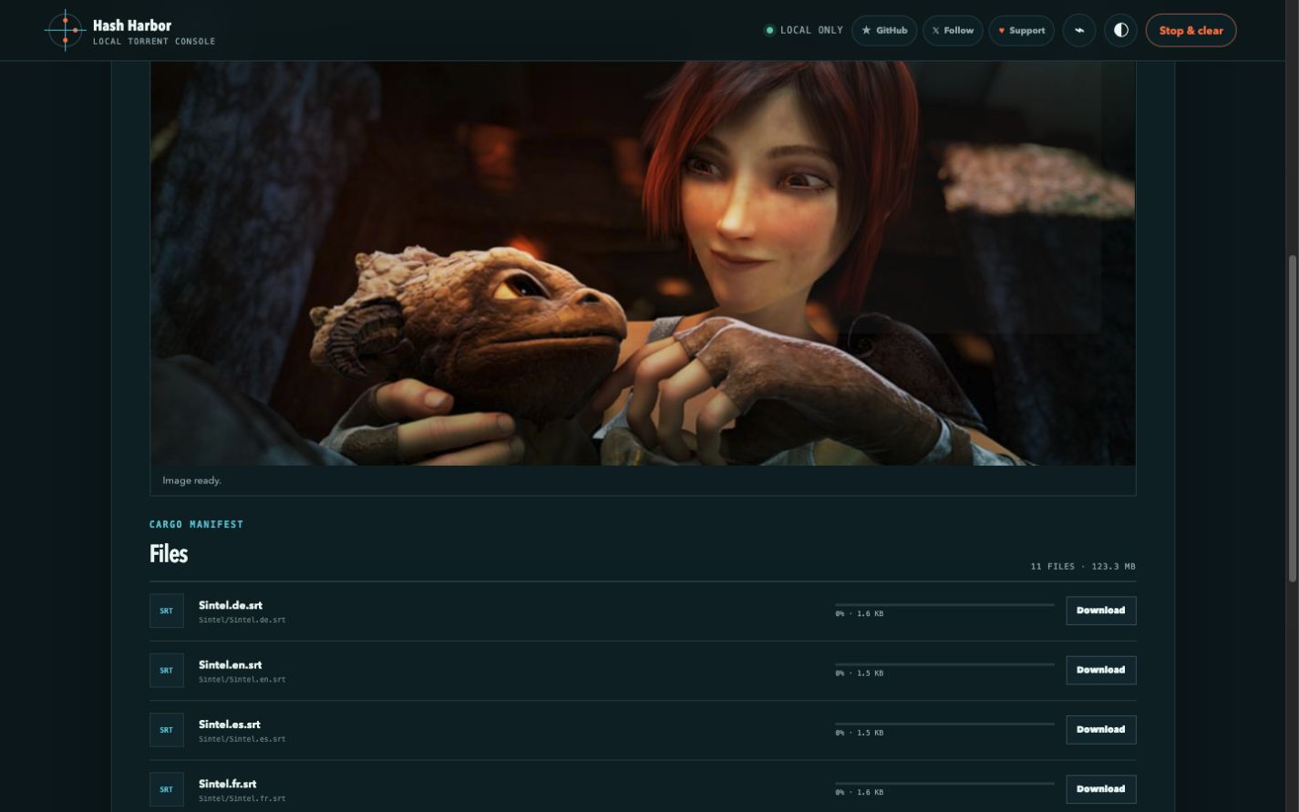Screen dimensions: 1299x812
Task: Click the Sintel.en.srt progress bar
Action: [944, 663]
